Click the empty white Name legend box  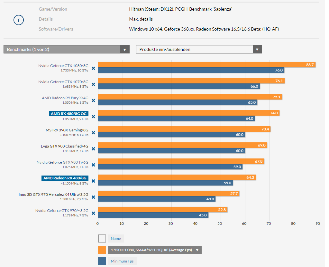102,239
